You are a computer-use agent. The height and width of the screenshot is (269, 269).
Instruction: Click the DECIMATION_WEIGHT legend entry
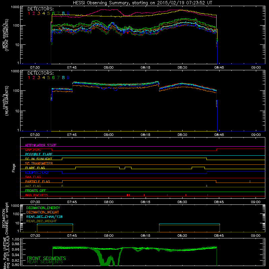coord(43,212)
